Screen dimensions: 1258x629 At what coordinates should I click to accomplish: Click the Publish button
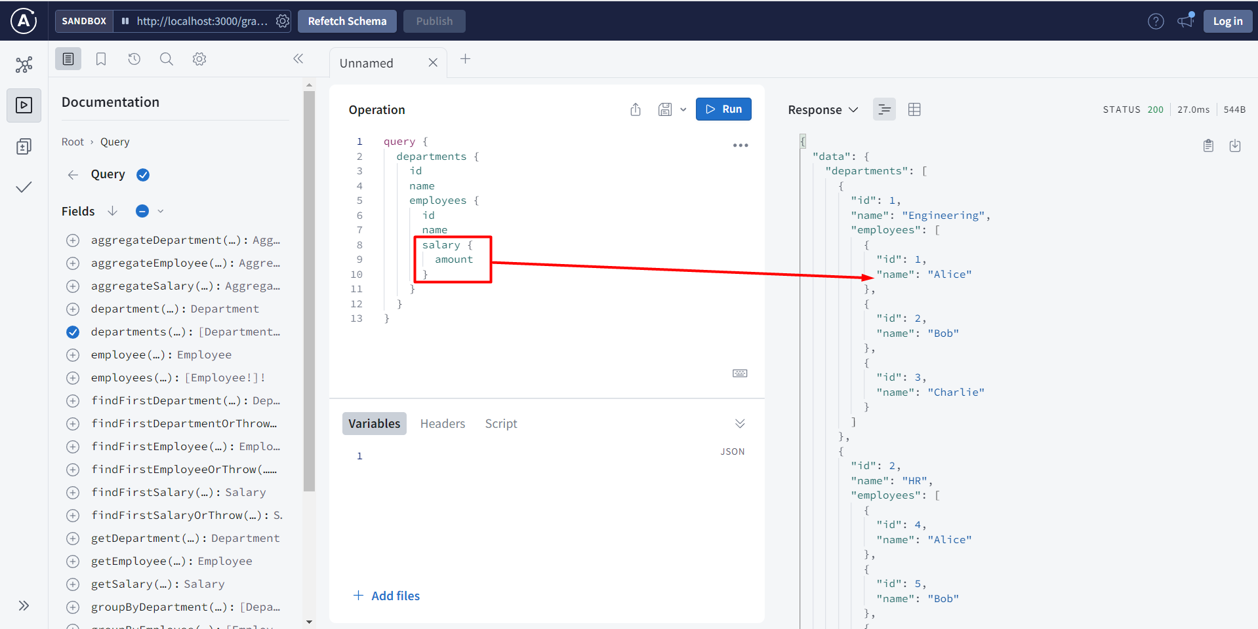coord(434,21)
